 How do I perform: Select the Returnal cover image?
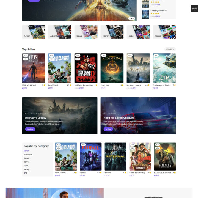(x=116, y=156)
